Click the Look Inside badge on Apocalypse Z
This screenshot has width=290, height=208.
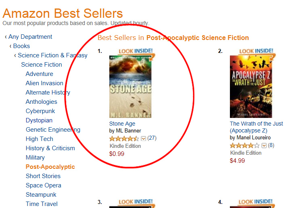[x=257, y=51]
